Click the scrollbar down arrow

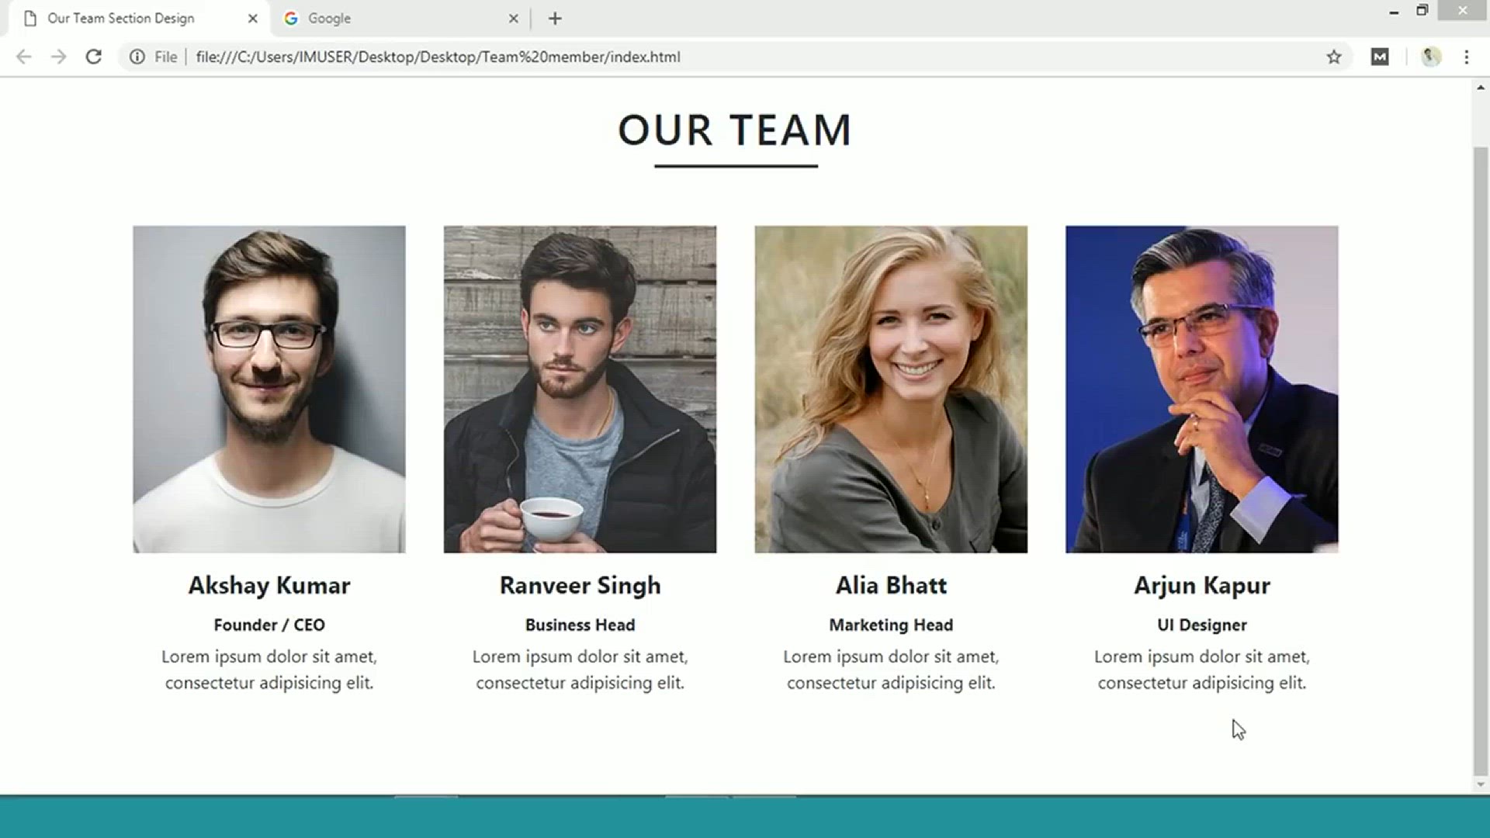[1481, 784]
